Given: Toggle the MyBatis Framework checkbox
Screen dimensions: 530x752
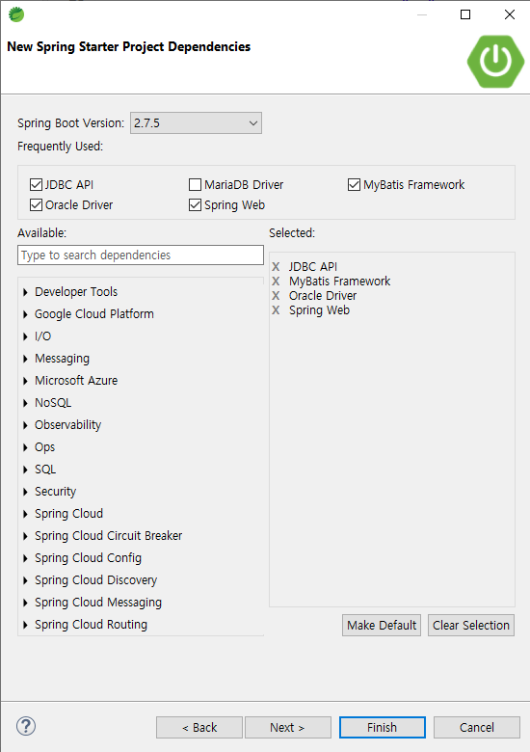Looking at the screenshot, I should tap(354, 185).
